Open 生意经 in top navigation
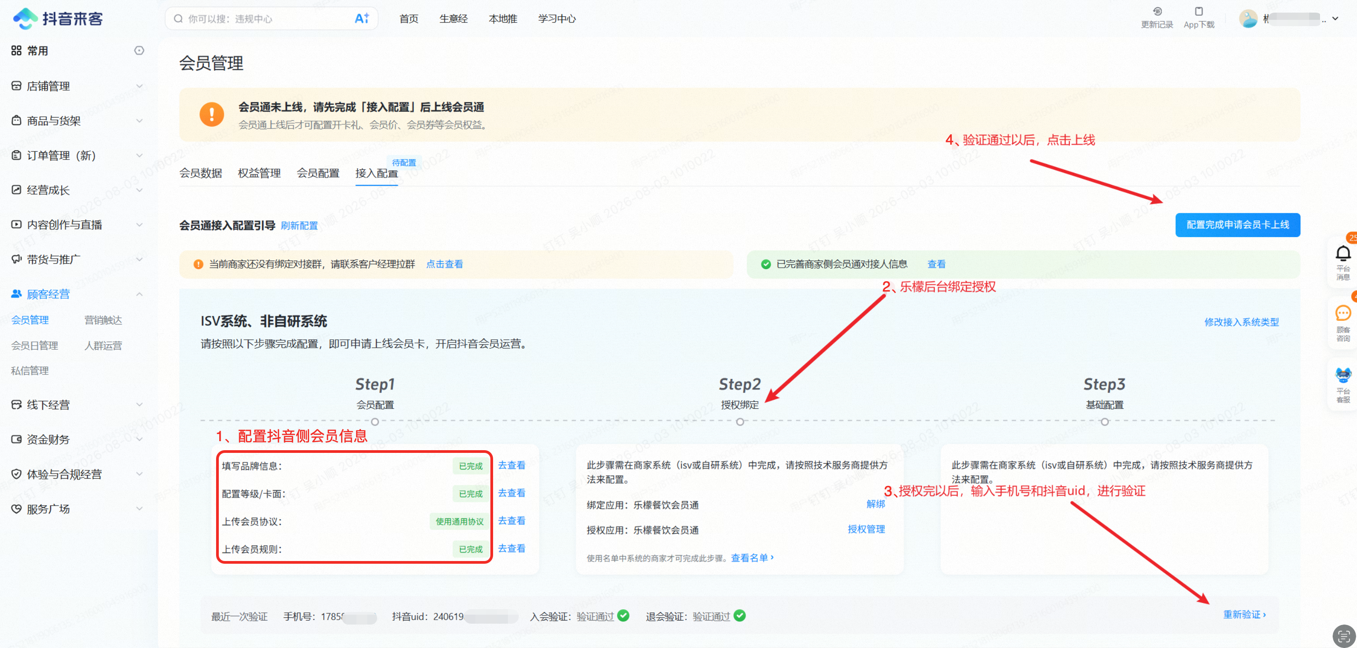Viewport: 1357px width, 648px height. point(453,19)
